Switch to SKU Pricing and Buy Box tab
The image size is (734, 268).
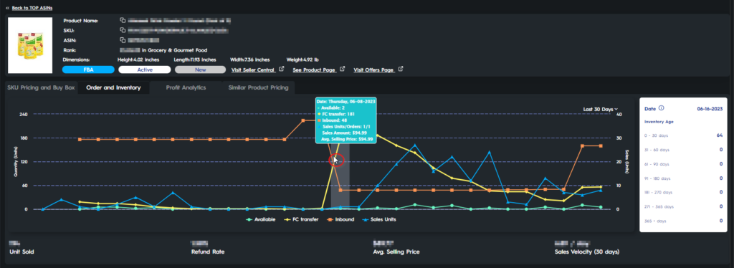point(41,87)
